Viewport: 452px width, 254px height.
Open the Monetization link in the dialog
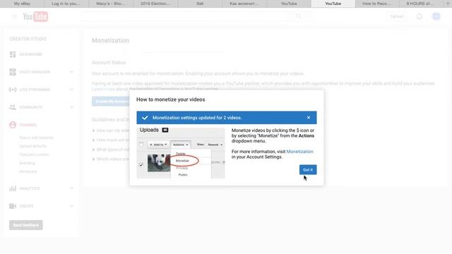click(x=299, y=152)
